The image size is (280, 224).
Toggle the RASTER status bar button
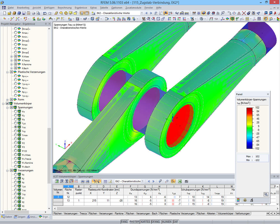coord(134,222)
